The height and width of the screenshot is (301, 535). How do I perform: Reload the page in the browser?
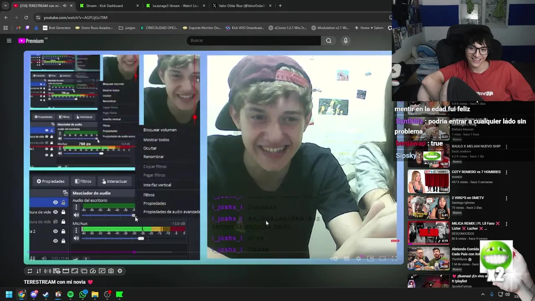point(26,18)
